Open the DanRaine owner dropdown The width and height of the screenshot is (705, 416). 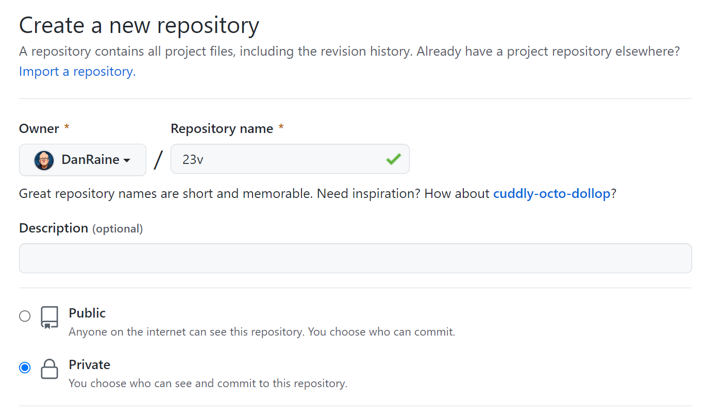[x=82, y=160]
